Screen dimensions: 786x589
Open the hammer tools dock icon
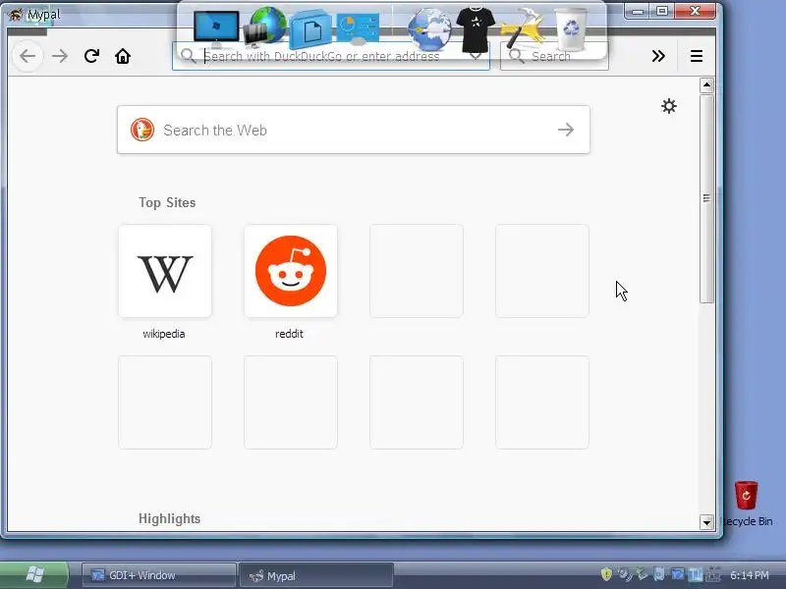pyautogui.click(x=523, y=28)
